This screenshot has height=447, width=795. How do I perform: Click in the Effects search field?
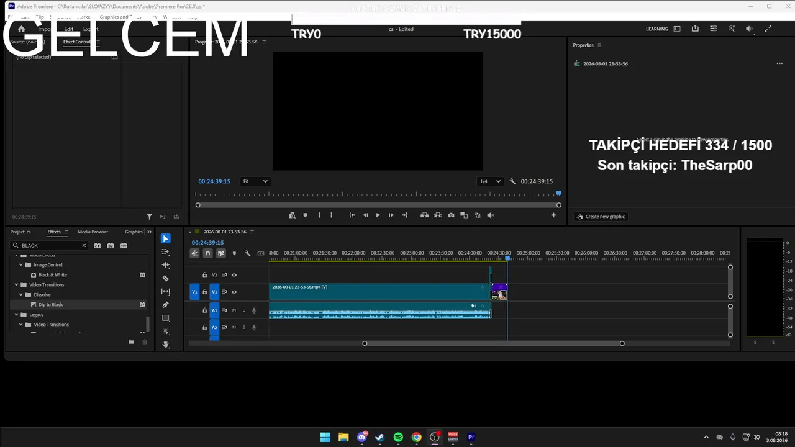click(x=50, y=246)
